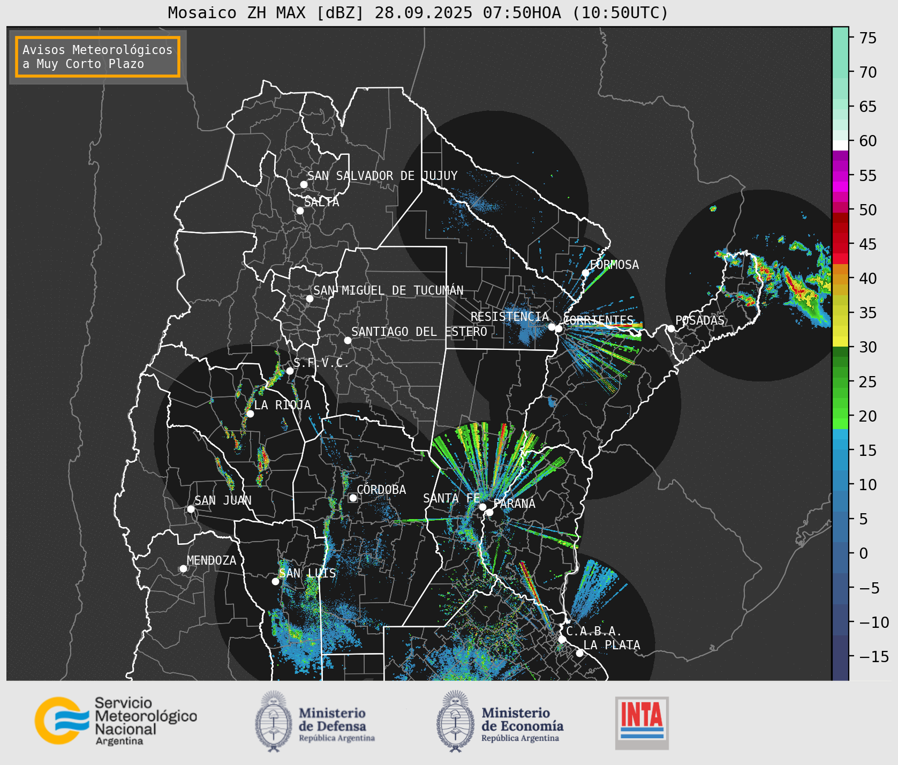Click the Servicio Meteorológico Nacional logo
Viewport: 898px width, 765px height.
coord(116,721)
